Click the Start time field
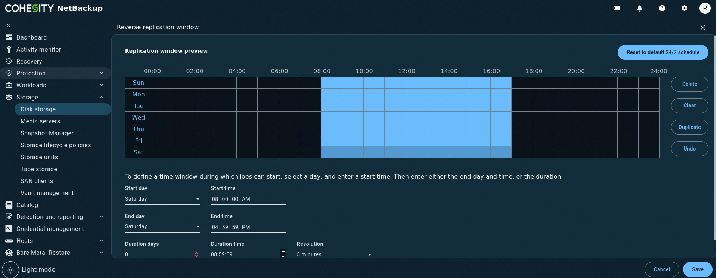Viewport: 717px width, 278px height. (248, 199)
